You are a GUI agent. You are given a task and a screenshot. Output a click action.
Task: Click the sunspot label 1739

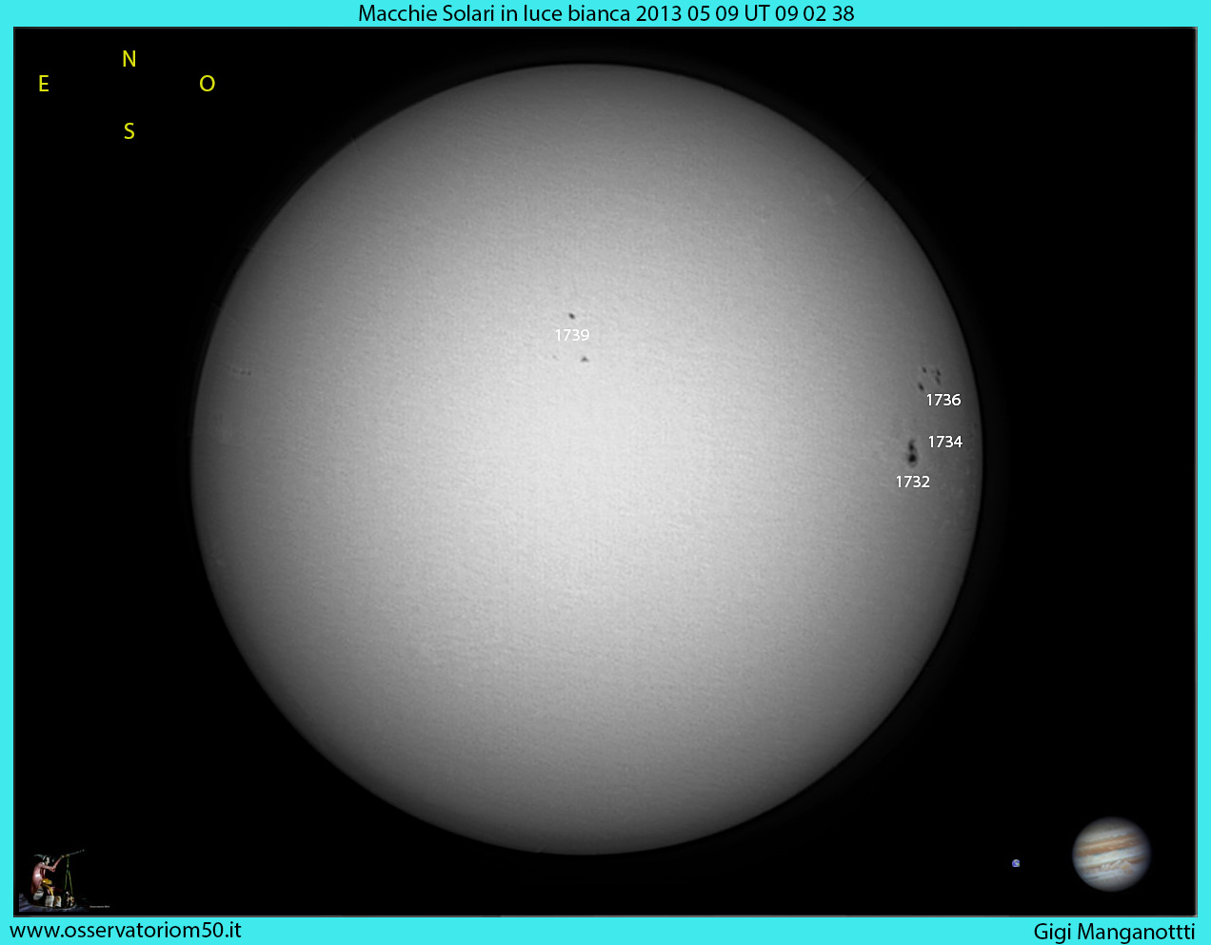[572, 335]
